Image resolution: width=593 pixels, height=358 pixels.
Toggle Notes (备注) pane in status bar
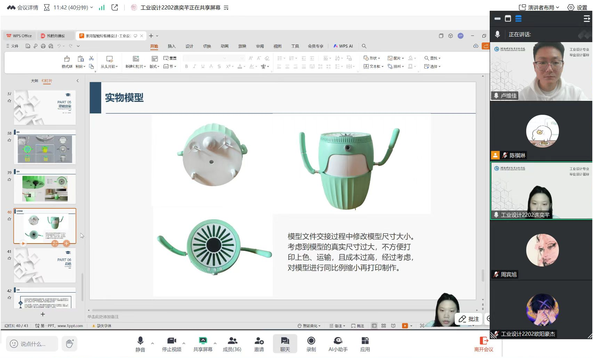click(x=337, y=326)
